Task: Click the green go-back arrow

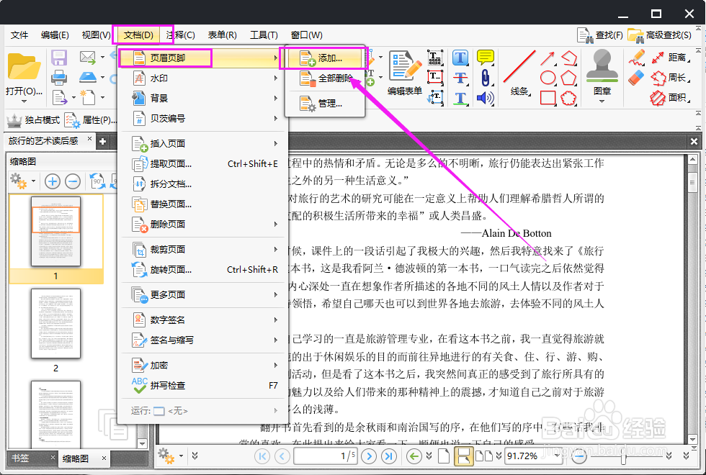Action: (x=414, y=456)
